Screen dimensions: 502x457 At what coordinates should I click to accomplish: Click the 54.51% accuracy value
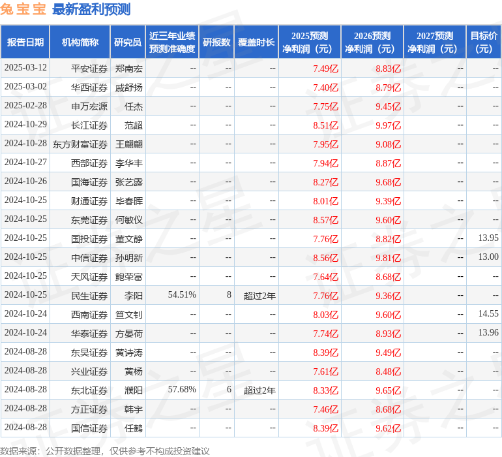coord(182,294)
